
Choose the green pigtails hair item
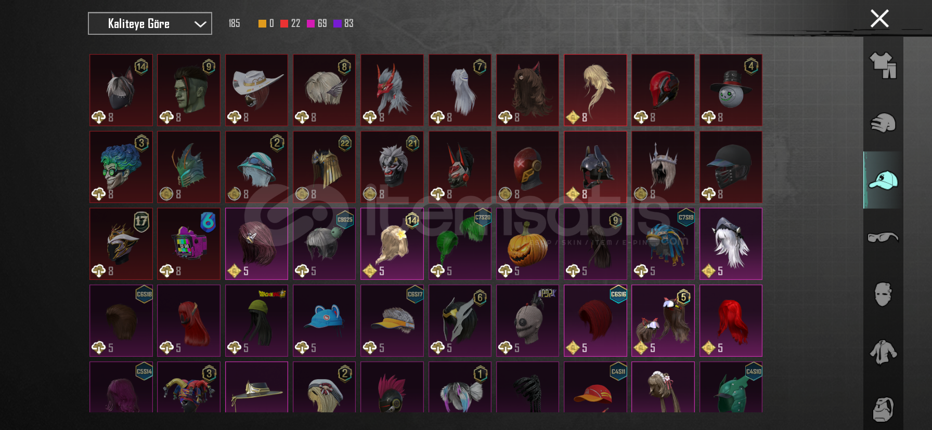460,244
